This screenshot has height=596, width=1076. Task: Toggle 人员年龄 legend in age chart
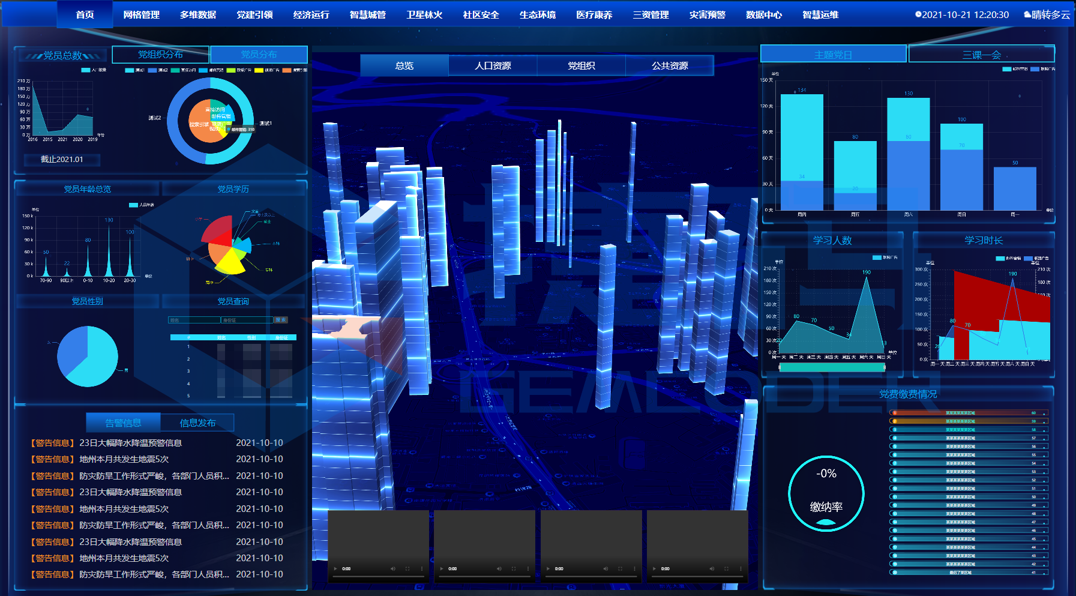(x=133, y=205)
